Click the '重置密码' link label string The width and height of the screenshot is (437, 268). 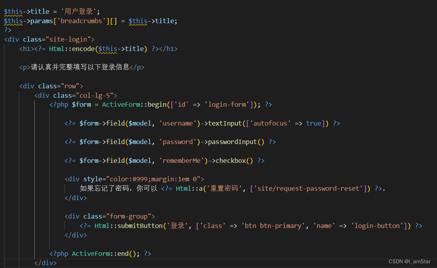click(x=224, y=188)
